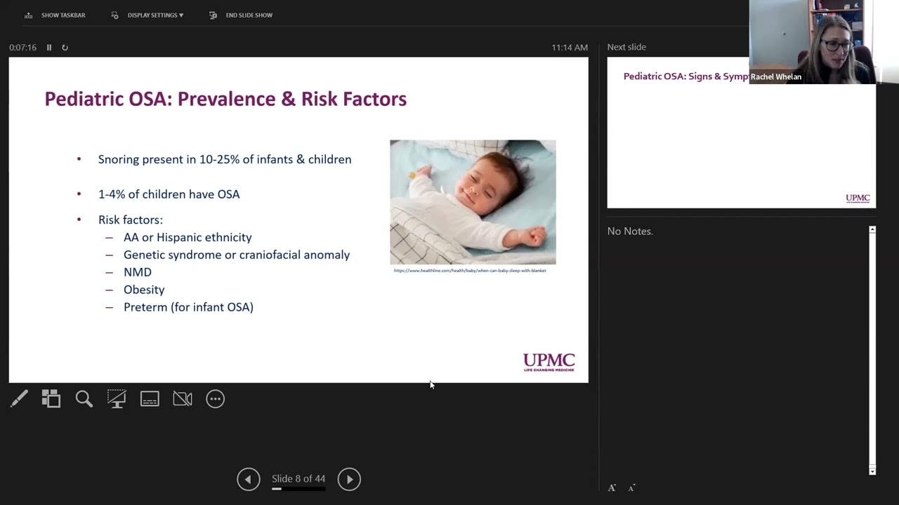Decrease the notes text size
The width and height of the screenshot is (899, 505).
pyautogui.click(x=631, y=487)
